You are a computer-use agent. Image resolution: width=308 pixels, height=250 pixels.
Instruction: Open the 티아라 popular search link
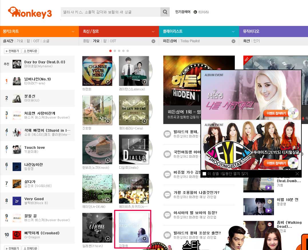tap(204, 12)
